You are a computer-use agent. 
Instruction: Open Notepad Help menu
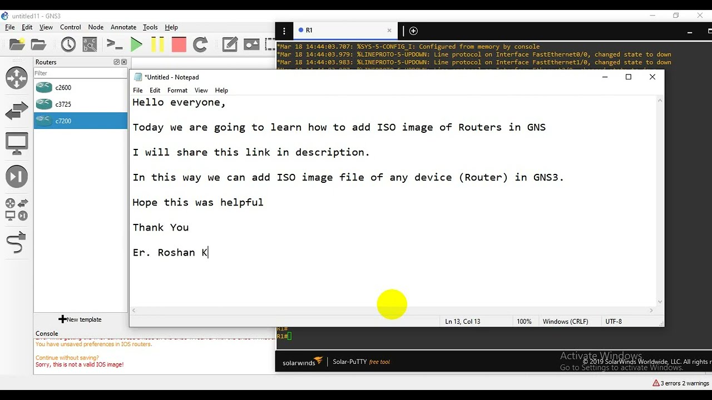[x=221, y=91]
